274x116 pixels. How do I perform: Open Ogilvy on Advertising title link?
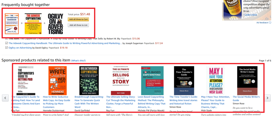click(x=20, y=48)
